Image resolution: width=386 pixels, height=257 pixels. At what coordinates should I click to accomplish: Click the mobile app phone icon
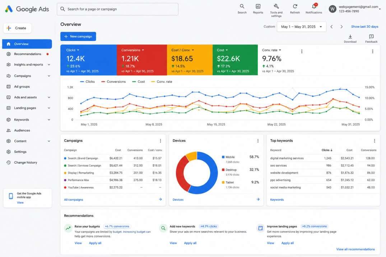11,196
